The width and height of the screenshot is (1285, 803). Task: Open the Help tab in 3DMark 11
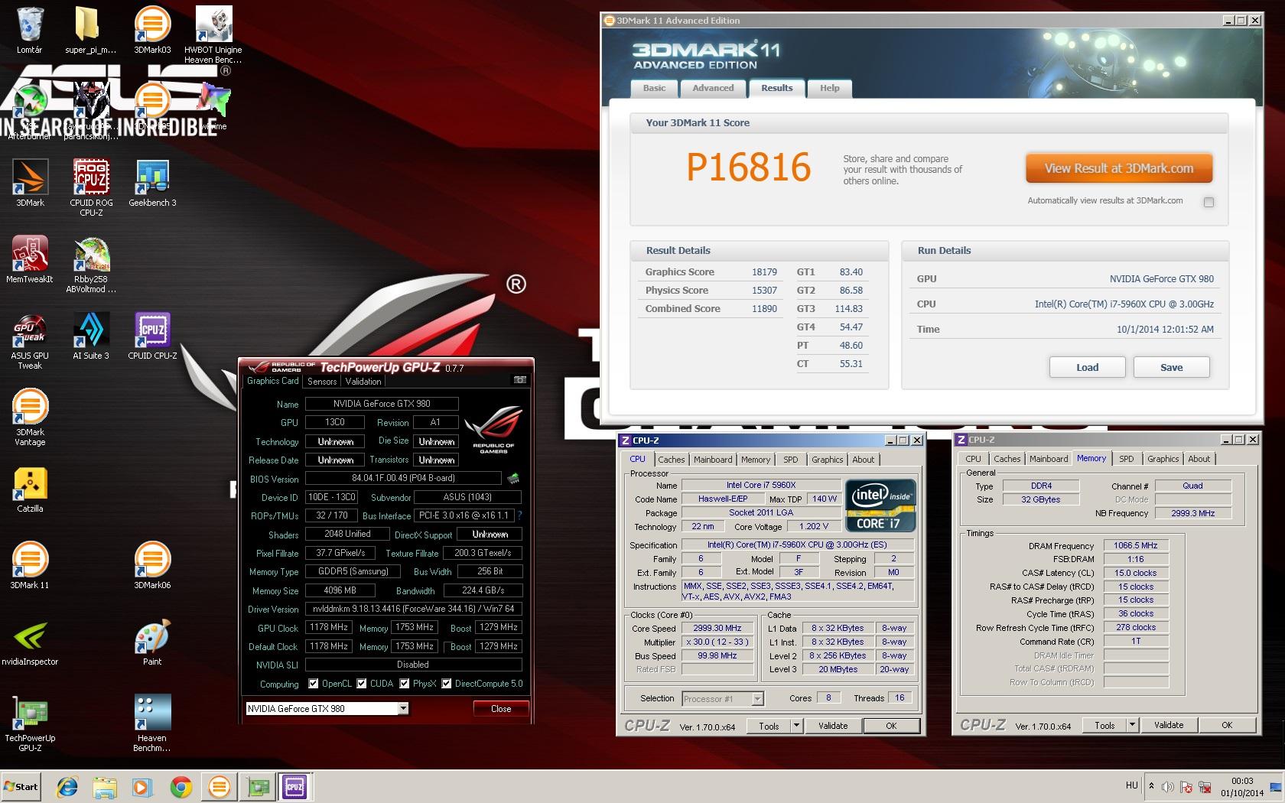point(830,88)
